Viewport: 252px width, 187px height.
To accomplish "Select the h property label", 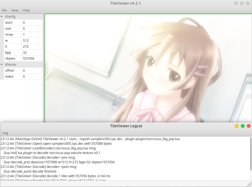I will coord(13,46).
